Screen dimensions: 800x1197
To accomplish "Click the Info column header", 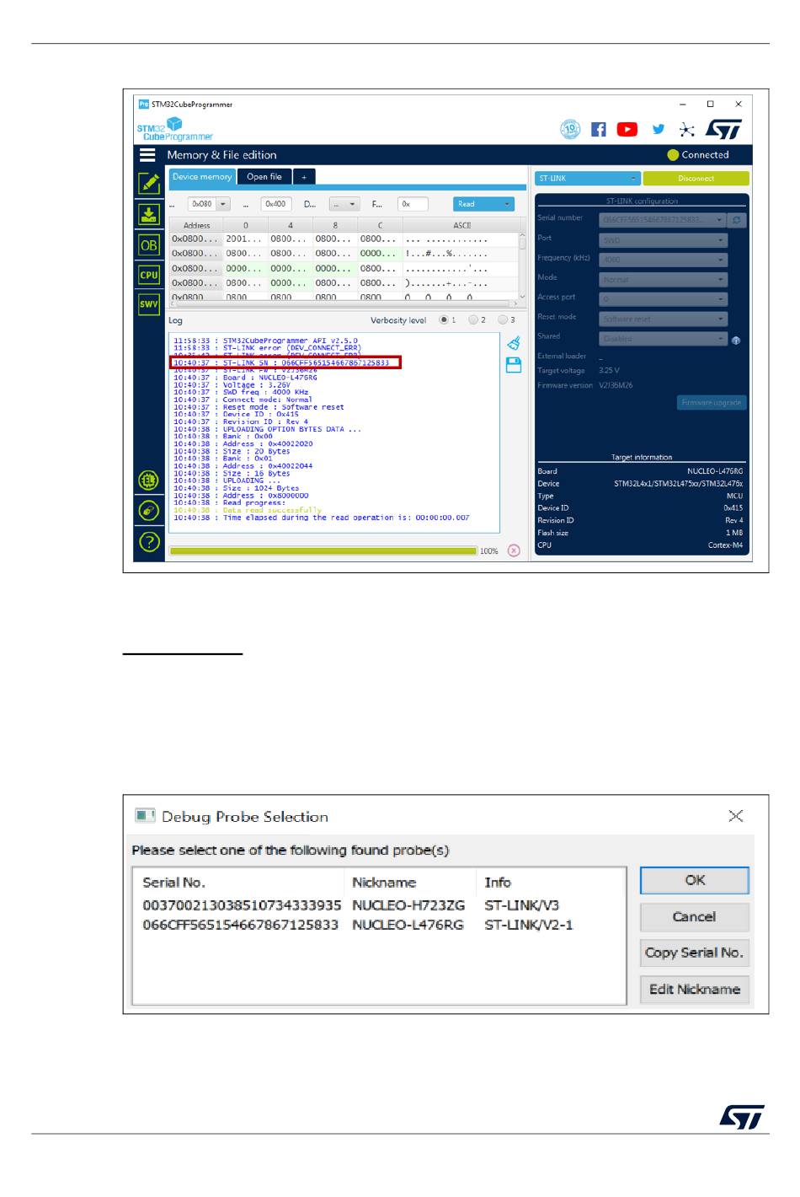I will pyautogui.click(x=498, y=883).
